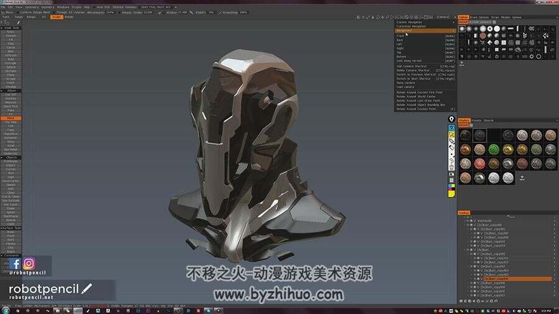Image resolution: width=559 pixels, height=314 pixels.
Task: Select the ring-shaped alpha in top row
Action: point(490,29)
